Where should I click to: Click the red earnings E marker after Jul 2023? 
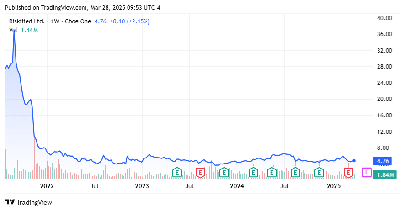click(x=200, y=173)
